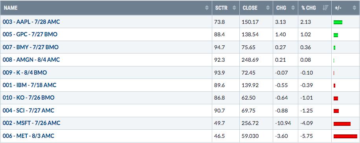Click the SCTR column sort arrows
This screenshot has height=143, width=360.
(234, 8)
